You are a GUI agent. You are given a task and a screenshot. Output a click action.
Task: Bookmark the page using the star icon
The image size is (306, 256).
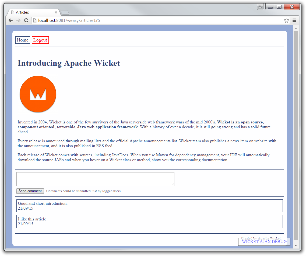pyautogui.click(x=286, y=20)
